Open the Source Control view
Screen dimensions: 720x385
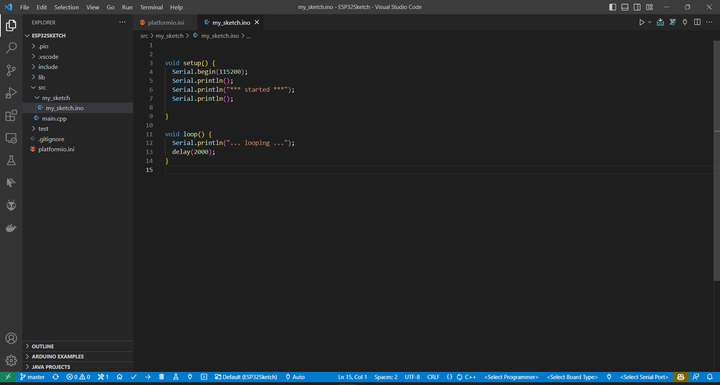11,70
